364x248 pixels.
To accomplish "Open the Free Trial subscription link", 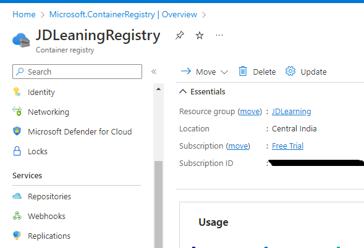I will pyautogui.click(x=287, y=146).
